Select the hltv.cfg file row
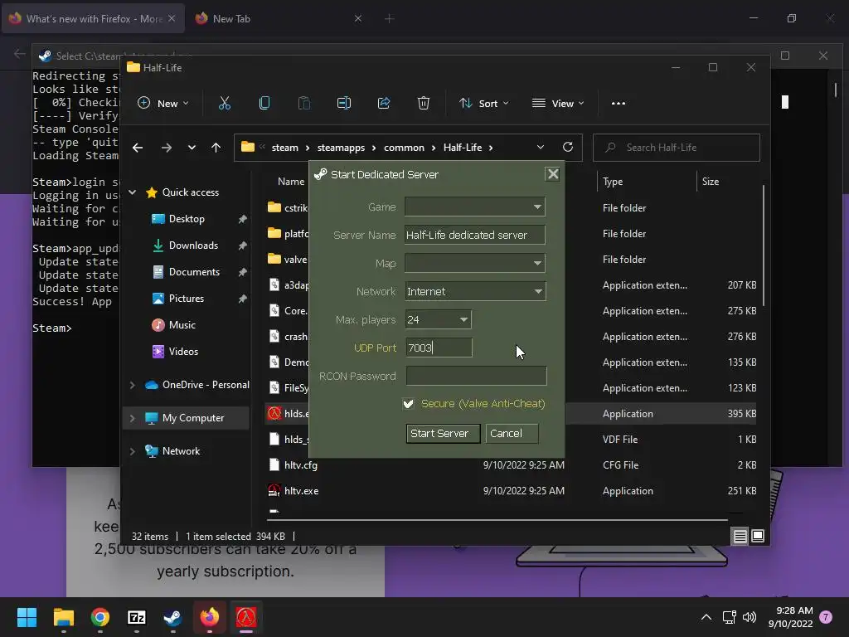Image resolution: width=849 pixels, height=637 pixels. point(512,465)
